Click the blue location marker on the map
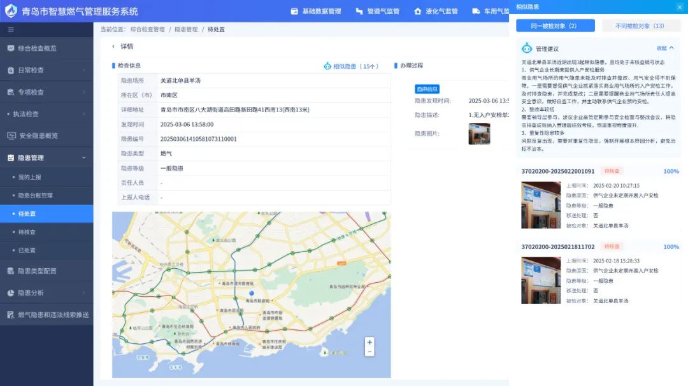Image resolution: width=688 pixels, height=386 pixels. point(252,293)
